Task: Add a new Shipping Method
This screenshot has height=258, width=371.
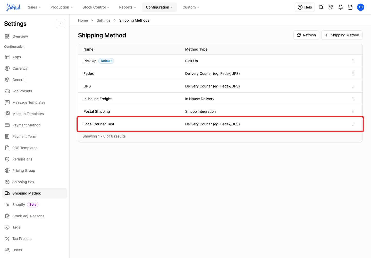Action: (342, 35)
